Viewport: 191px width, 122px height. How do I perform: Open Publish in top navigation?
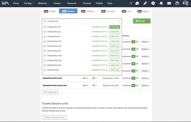[x=99, y=3]
